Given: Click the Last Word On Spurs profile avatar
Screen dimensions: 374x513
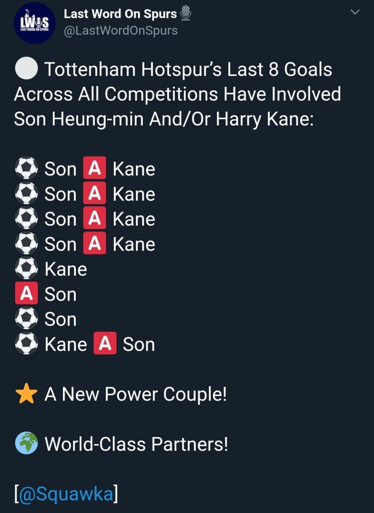Looking at the screenshot, I should pos(34,23).
